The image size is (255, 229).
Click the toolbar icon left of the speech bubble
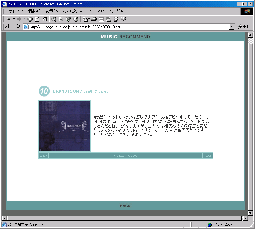click(x=116, y=19)
